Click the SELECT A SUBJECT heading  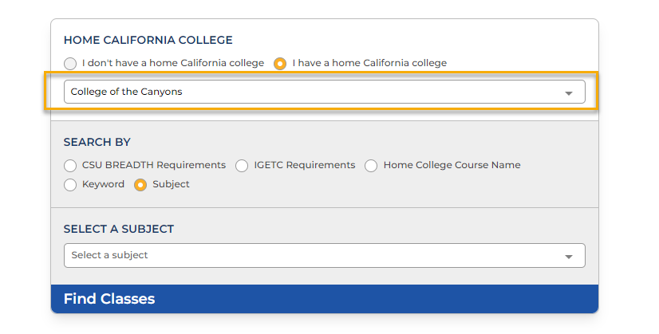(119, 230)
